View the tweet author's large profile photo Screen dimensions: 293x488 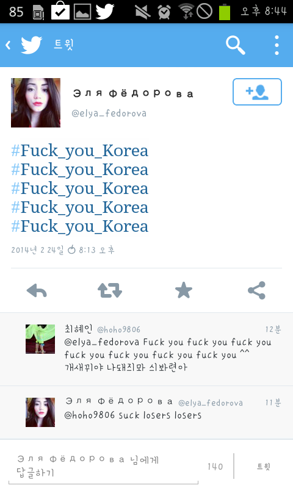[36, 102]
